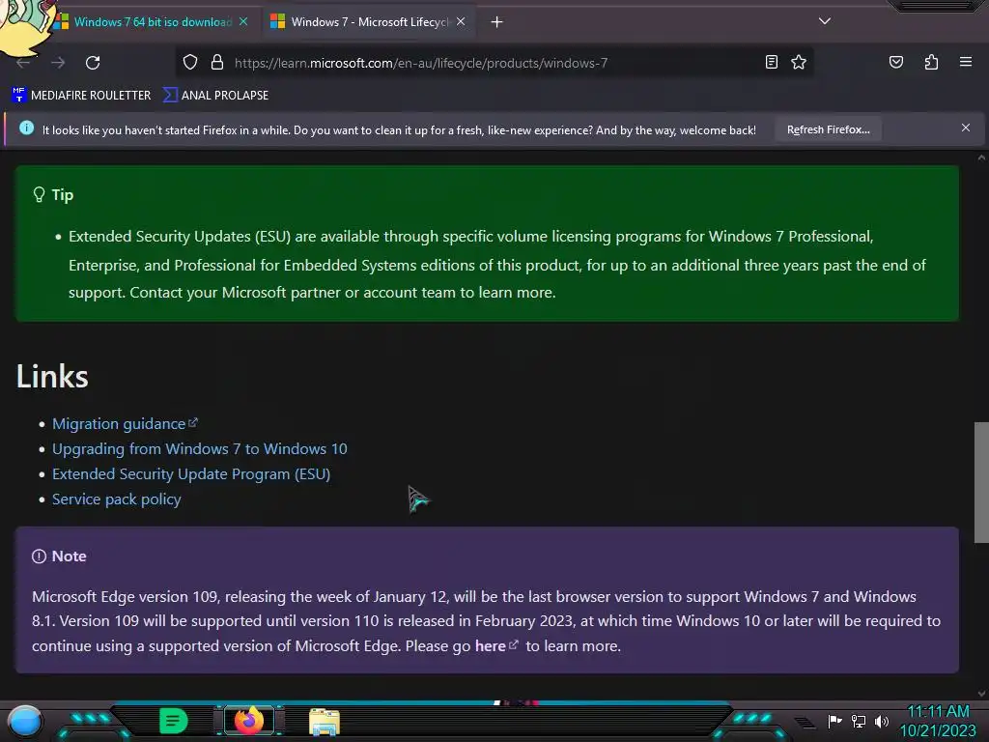Bookmark this page with the star icon
Image resolution: width=989 pixels, height=742 pixels.
coord(799,62)
